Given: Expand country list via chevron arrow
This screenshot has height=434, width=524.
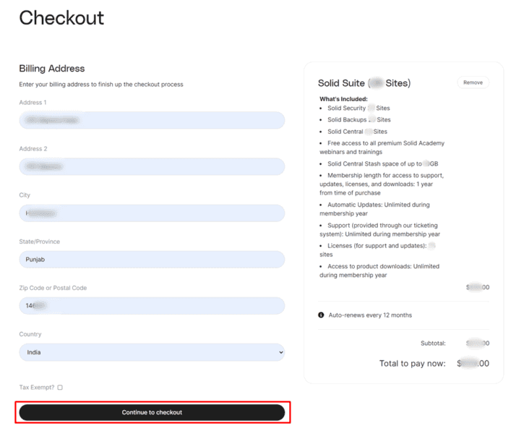Looking at the screenshot, I should click(280, 352).
